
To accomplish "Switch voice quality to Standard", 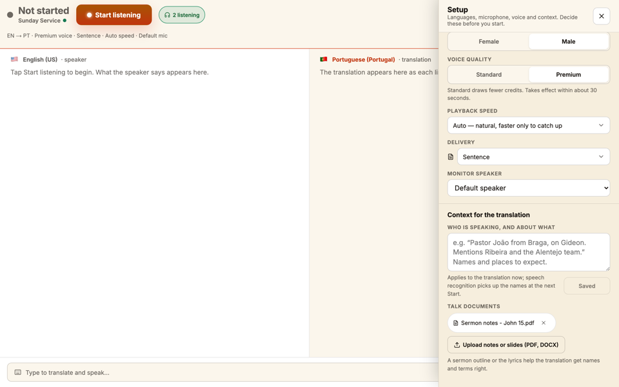I will [x=488, y=75].
